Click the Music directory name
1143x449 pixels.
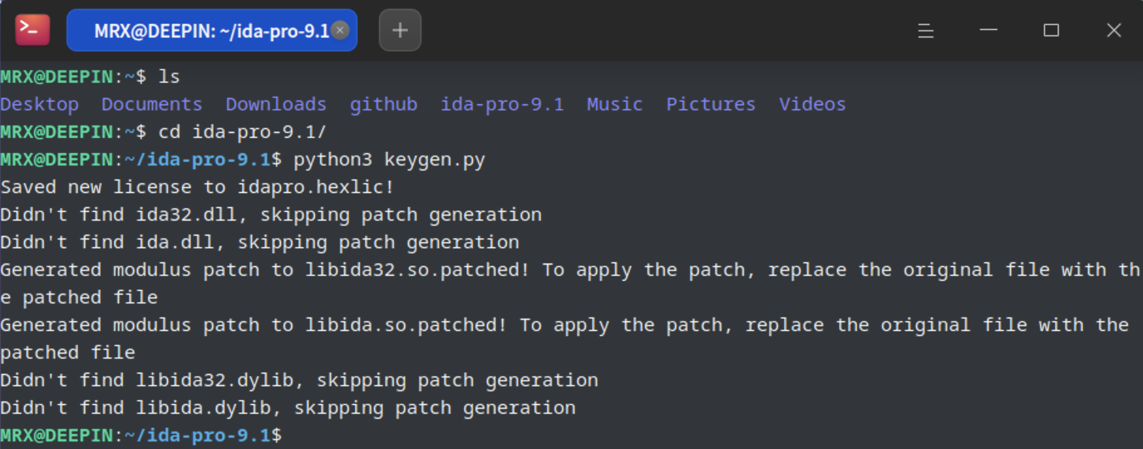[615, 104]
